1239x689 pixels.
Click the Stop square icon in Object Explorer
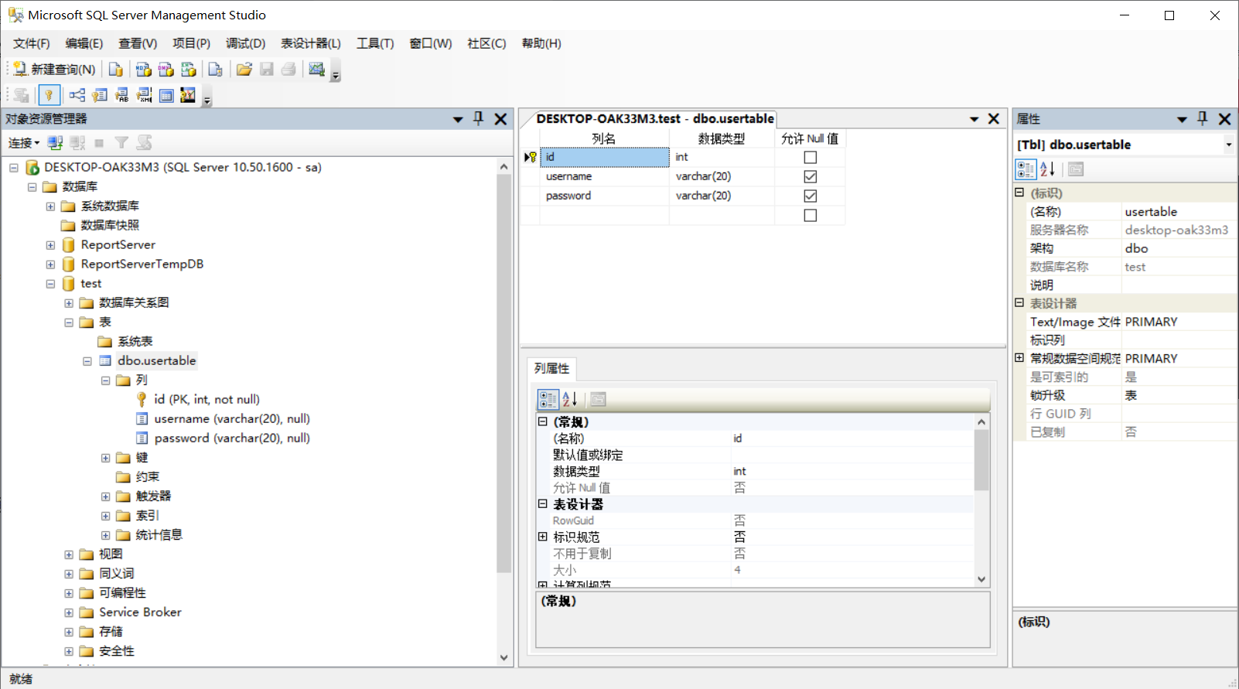pyautogui.click(x=99, y=142)
